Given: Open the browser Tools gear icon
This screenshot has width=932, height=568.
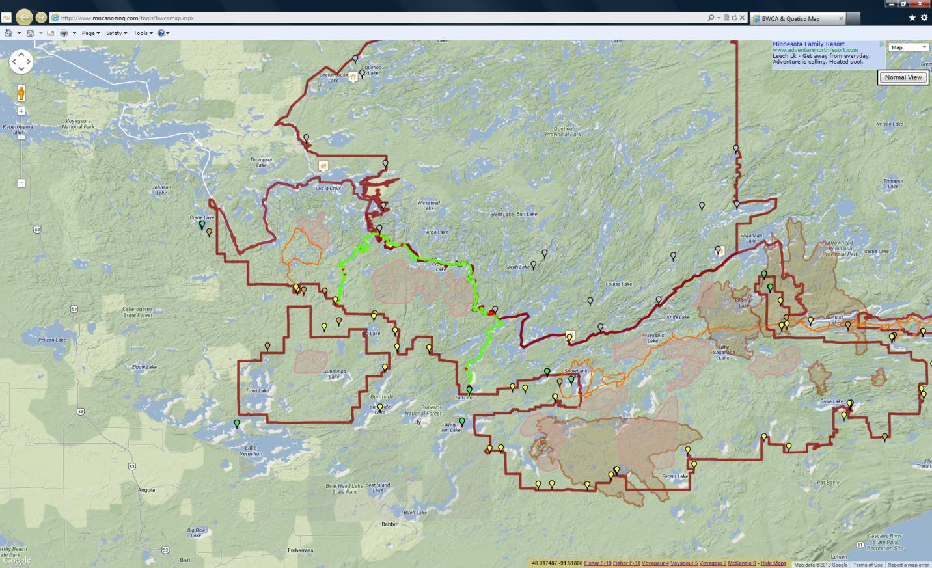Looking at the screenshot, I should point(924,18).
